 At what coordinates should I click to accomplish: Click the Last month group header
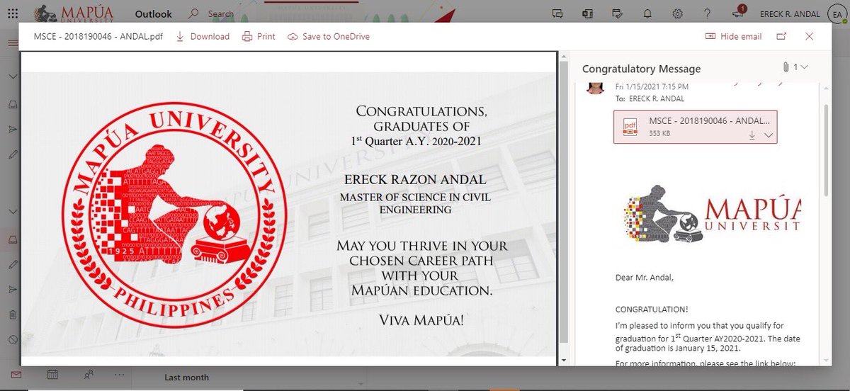point(186,378)
